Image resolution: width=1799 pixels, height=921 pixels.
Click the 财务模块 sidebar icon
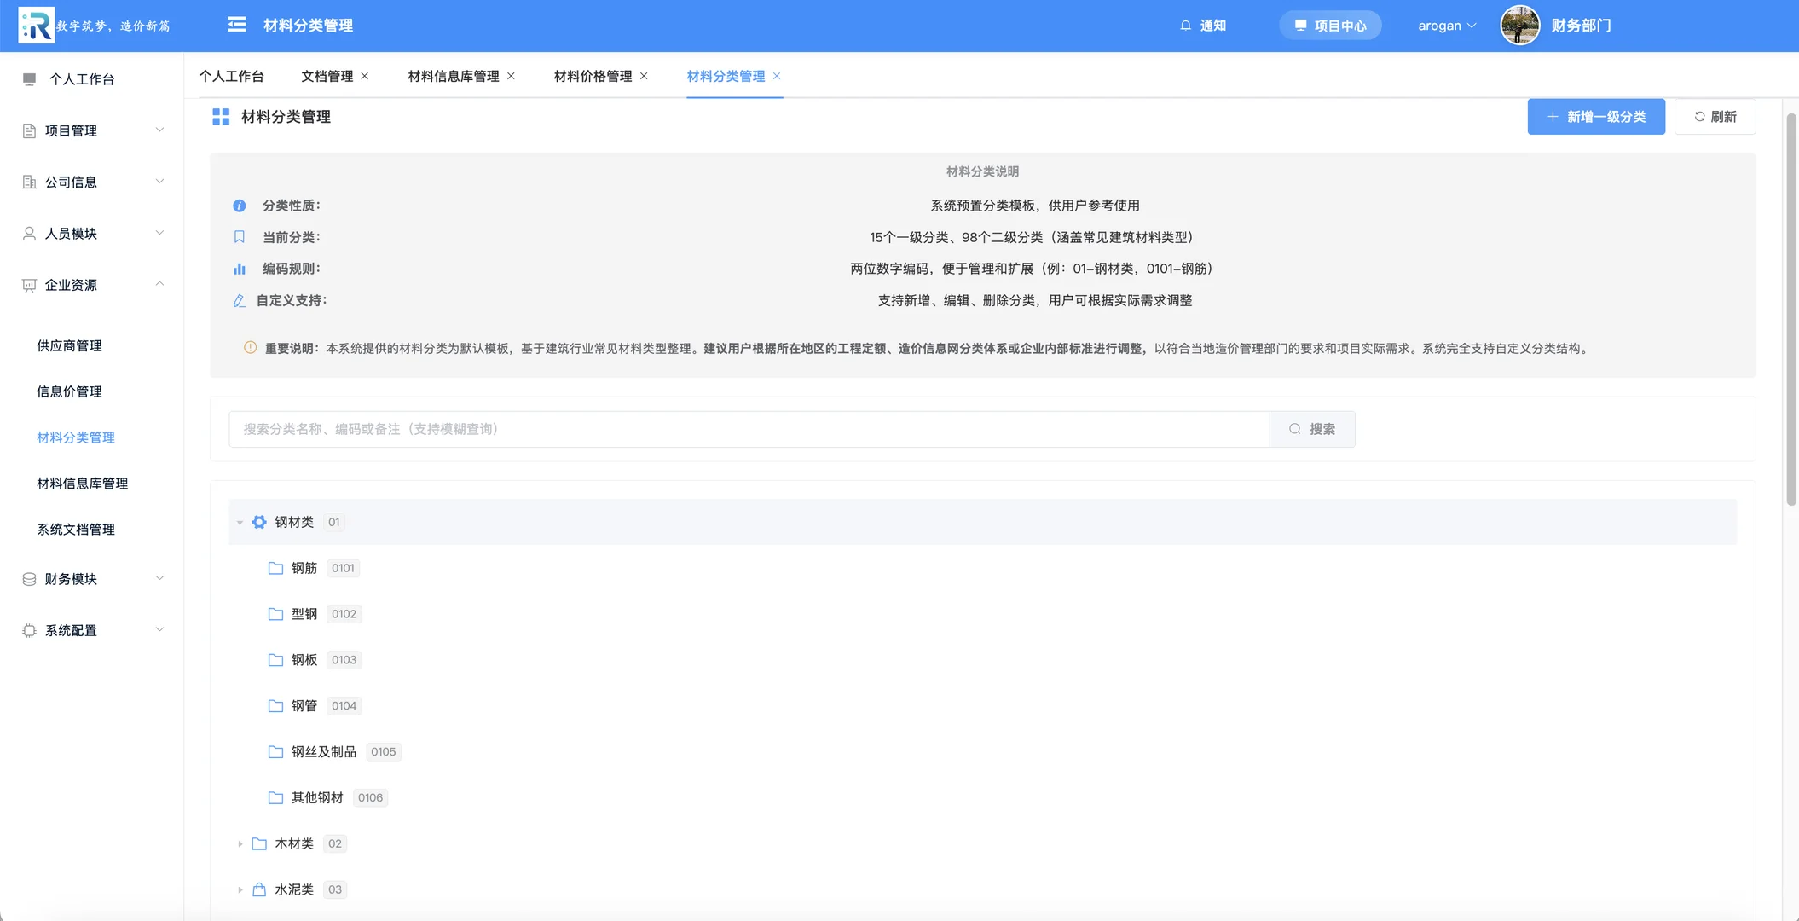pyautogui.click(x=27, y=578)
